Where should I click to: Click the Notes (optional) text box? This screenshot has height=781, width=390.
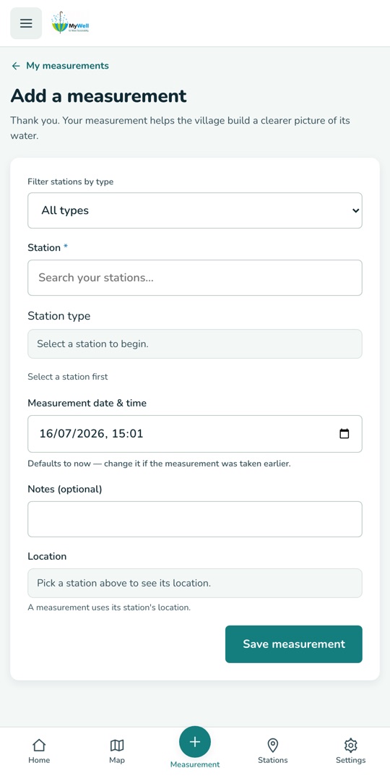pyautogui.click(x=195, y=519)
